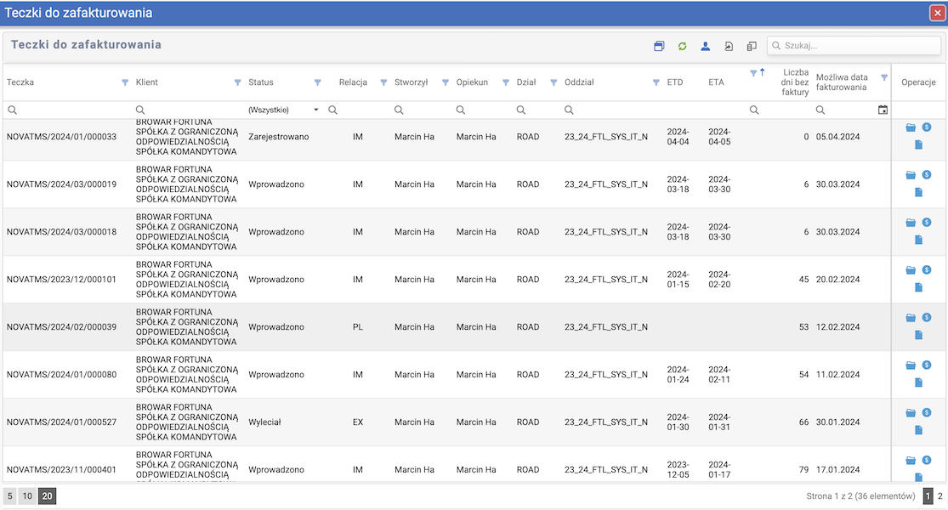
Task: Click the export file icon in the toolbar
Action: [729, 47]
